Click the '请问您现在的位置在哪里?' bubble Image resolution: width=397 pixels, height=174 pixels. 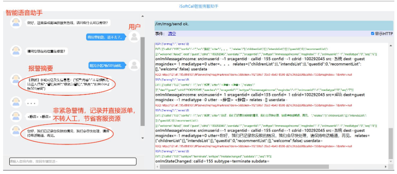(x=47, y=51)
